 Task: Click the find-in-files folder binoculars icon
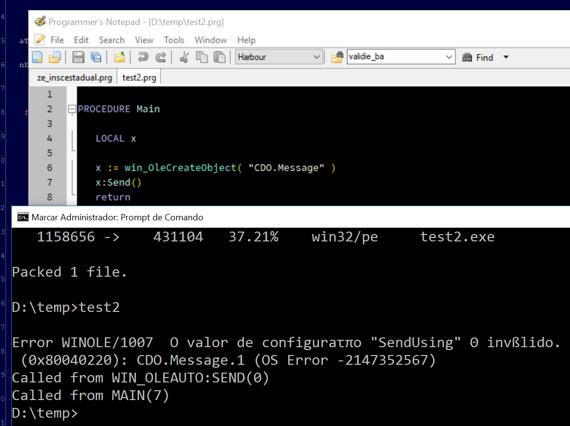[x=337, y=57]
